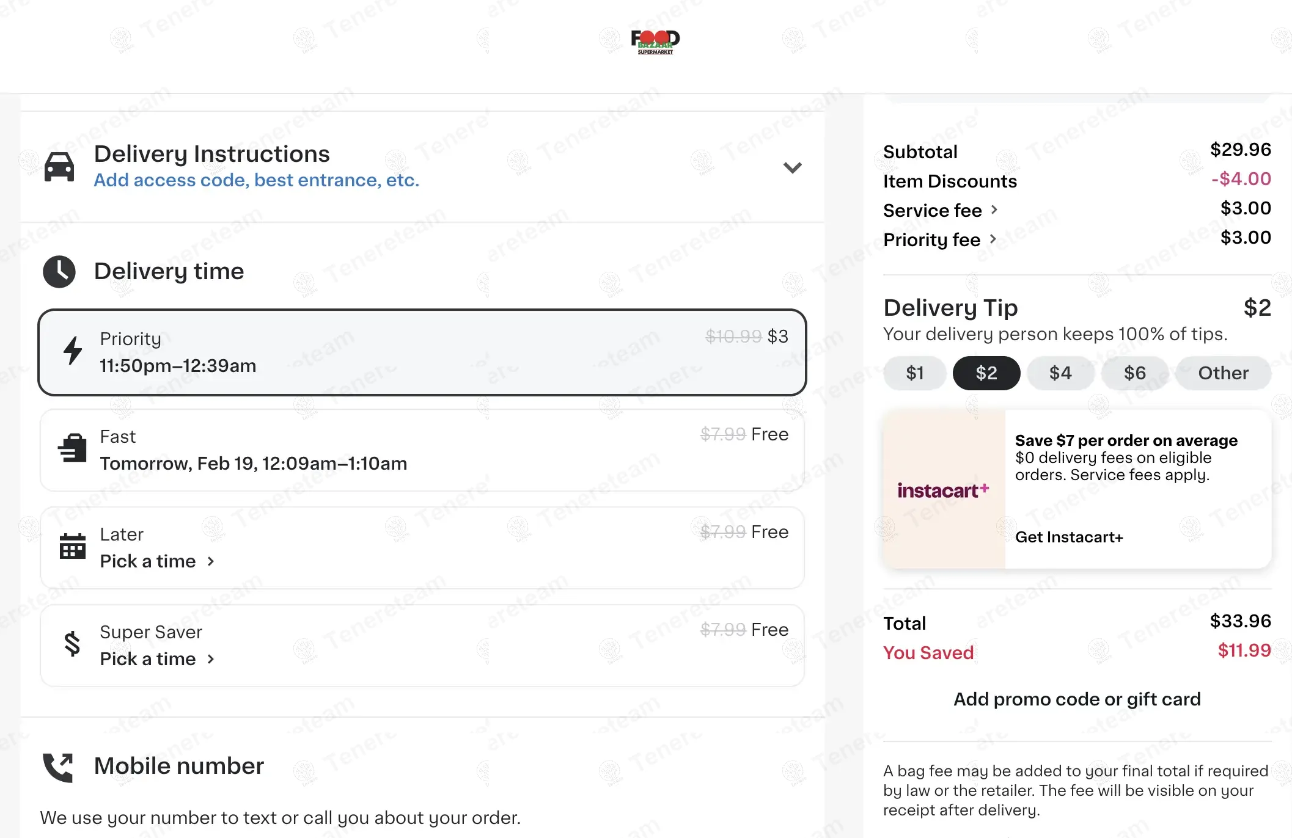The height and width of the screenshot is (838, 1292).
Task: Show Priority fee details
Action: (x=940, y=240)
